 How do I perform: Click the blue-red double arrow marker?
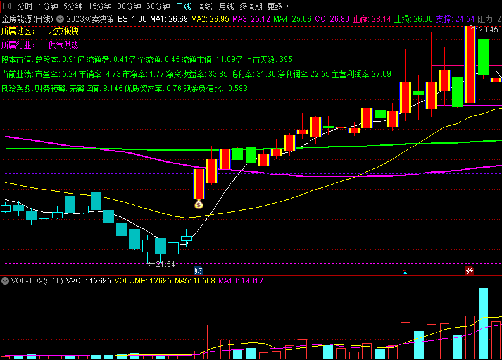click(x=405, y=271)
